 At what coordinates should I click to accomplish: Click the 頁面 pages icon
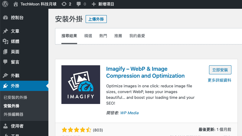5,52
